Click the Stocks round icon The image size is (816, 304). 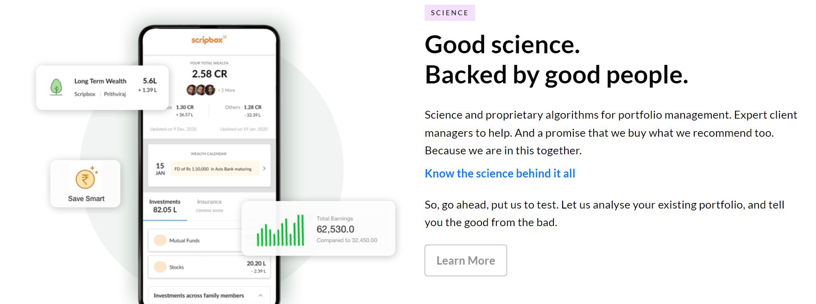click(160, 267)
